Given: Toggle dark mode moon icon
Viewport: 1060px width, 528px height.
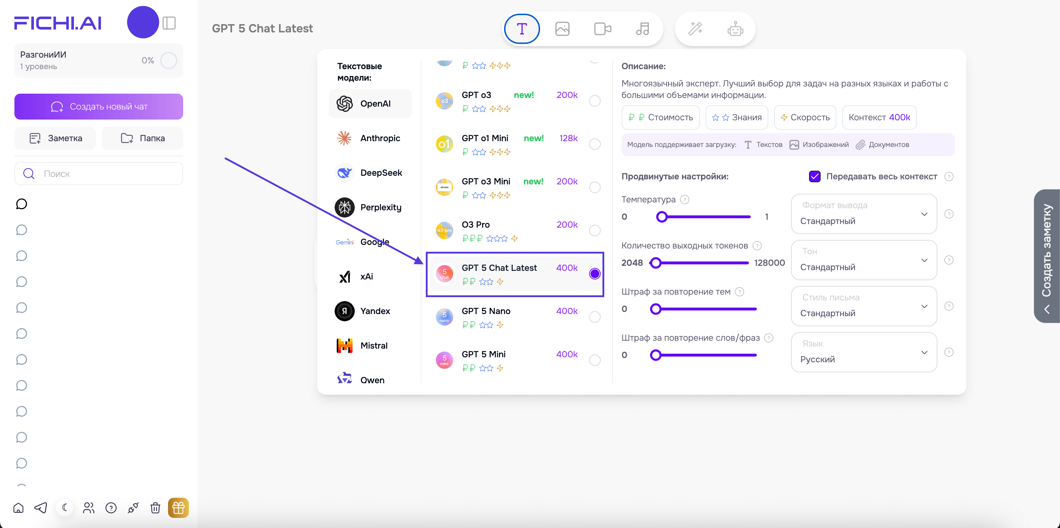Looking at the screenshot, I should (65, 507).
